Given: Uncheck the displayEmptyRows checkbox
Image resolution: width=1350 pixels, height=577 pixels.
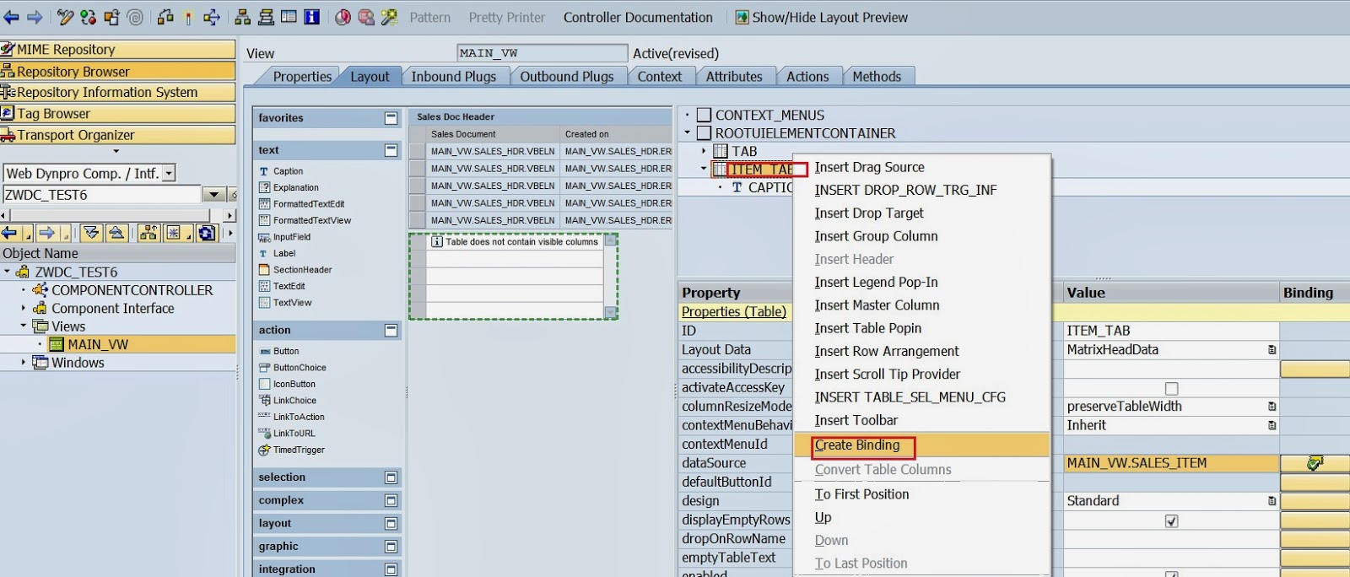Looking at the screenshot, I should click(1171, 521).
